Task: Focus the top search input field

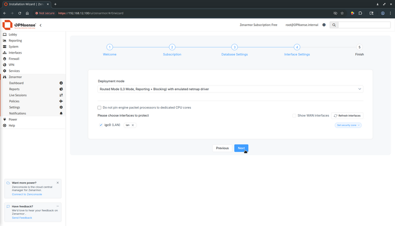Action: 364,25
